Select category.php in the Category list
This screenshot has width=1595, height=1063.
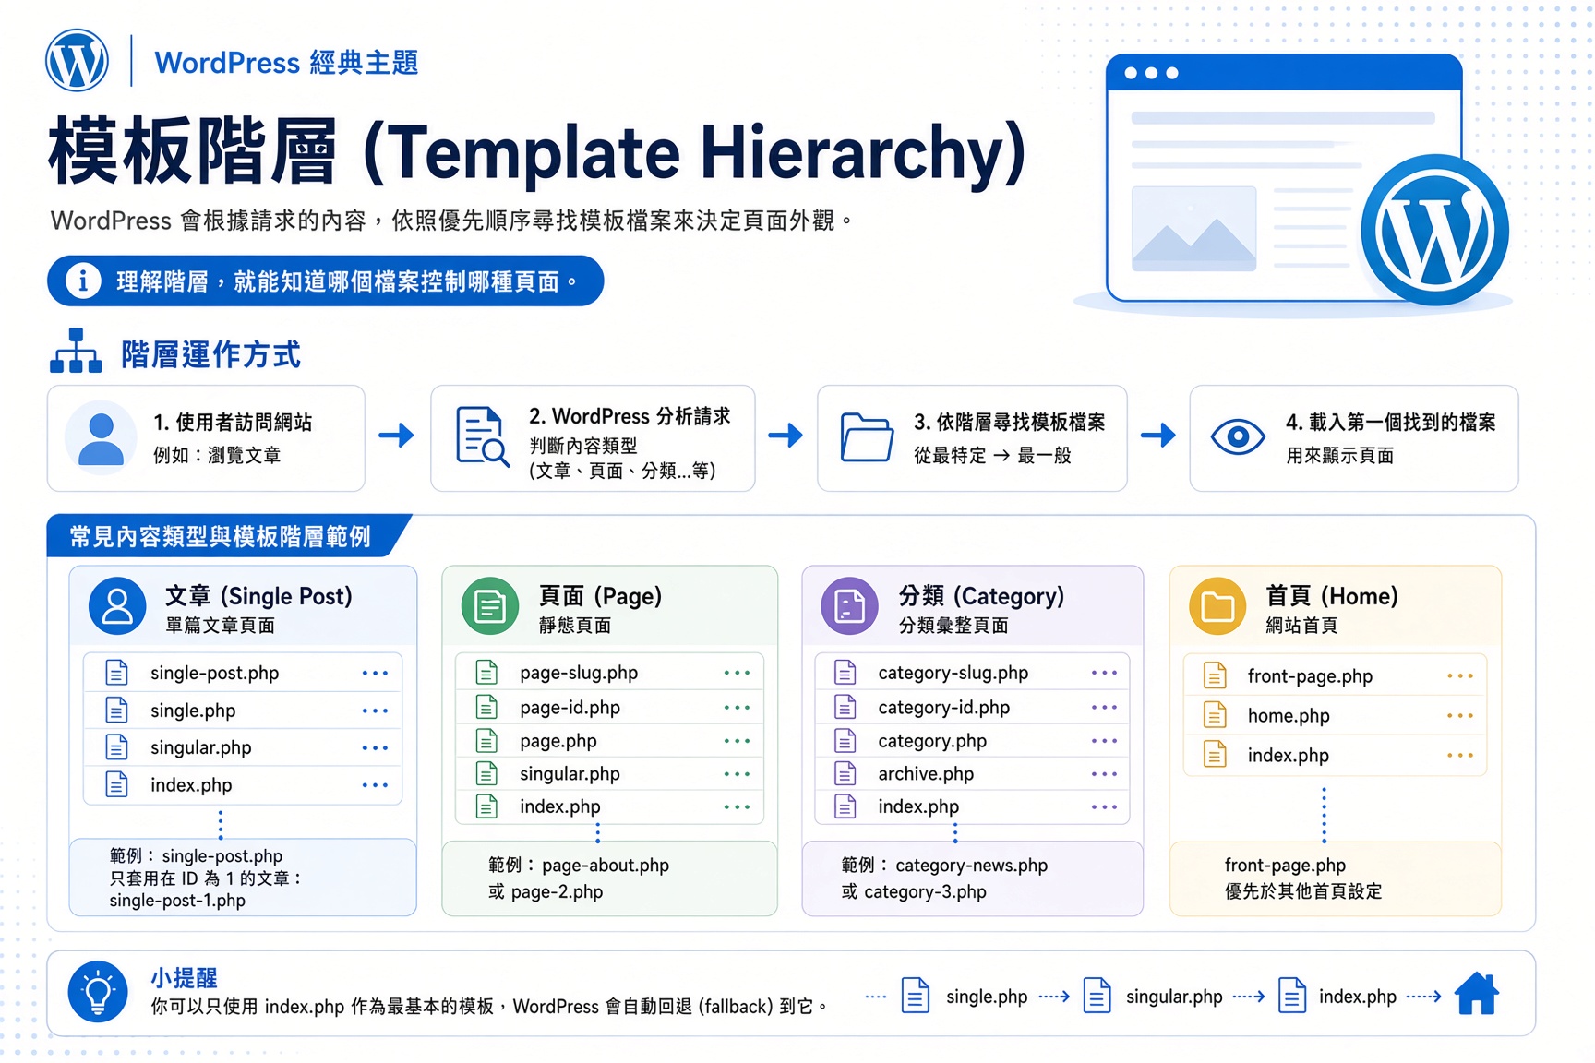(x=932, y=741)
